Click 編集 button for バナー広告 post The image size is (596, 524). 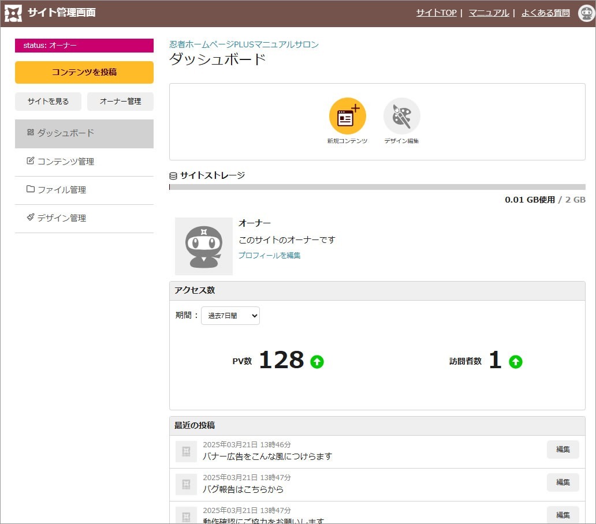(563, 450)
